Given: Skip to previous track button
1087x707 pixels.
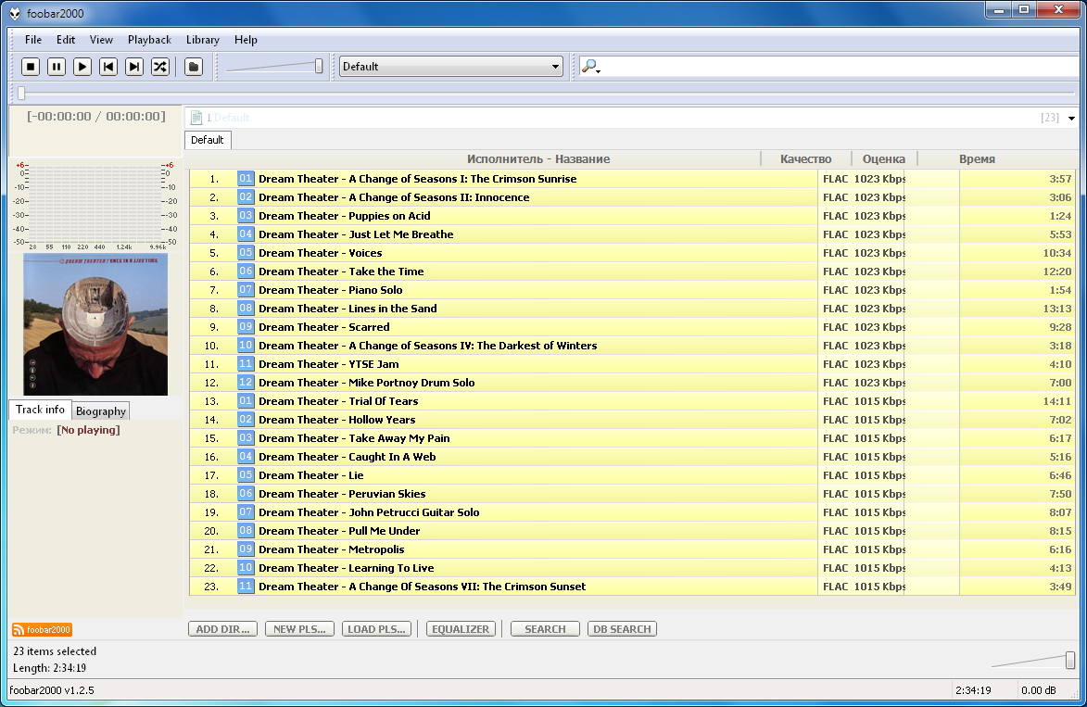Looking at the screenshot, I should pyautogui.click(x=108, y=67).
